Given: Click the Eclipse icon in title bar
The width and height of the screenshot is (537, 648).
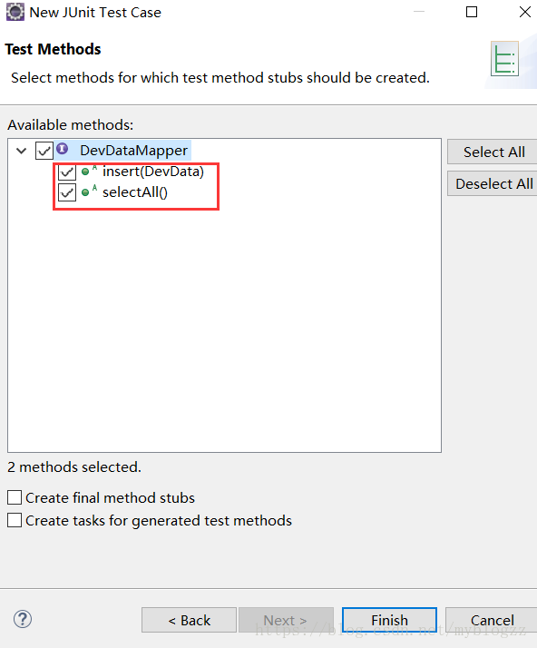Looking at the screenshot, I should pyautogui.click(x=15, y=12).
